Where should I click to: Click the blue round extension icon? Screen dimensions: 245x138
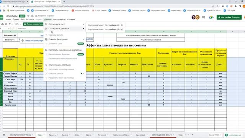[227, 6]
